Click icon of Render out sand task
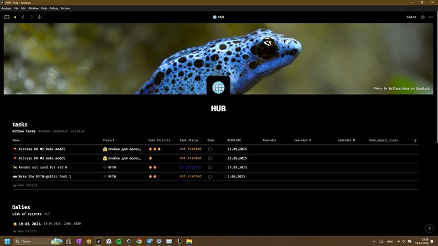Image resolution: width=438 pixels, height=246 pixels. point(15,167)
